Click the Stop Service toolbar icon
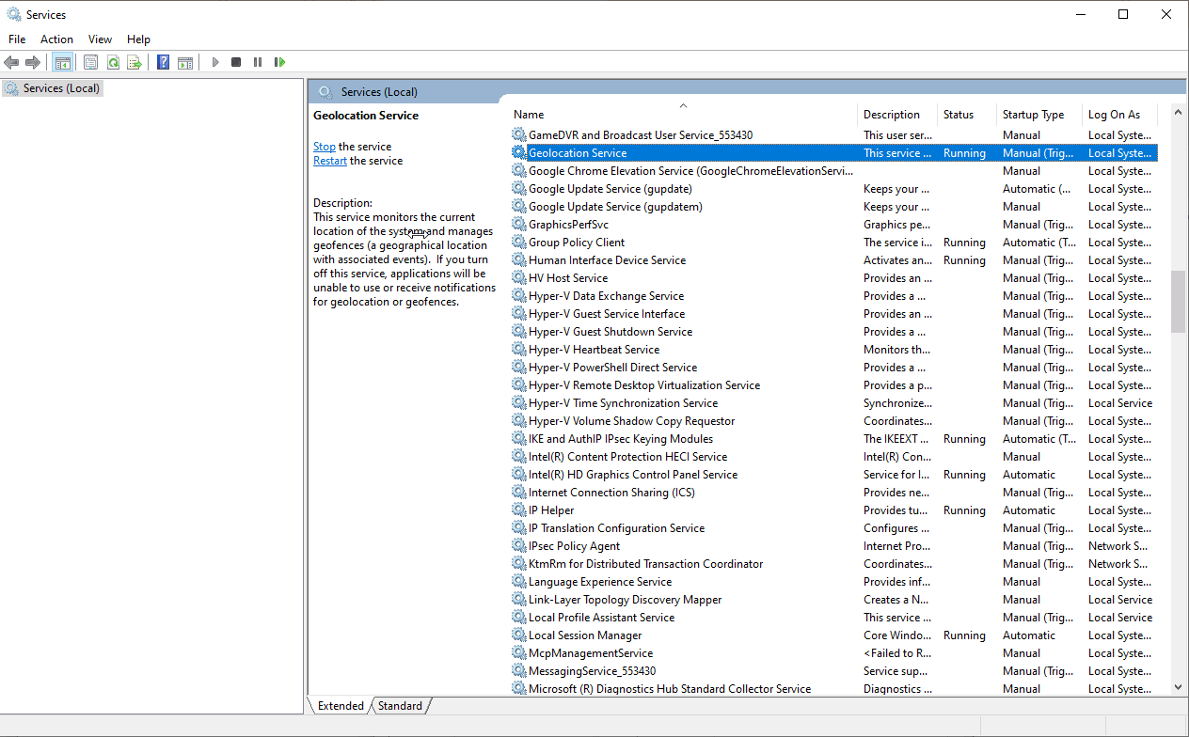The image size is (1189, 737). point(236,63)
